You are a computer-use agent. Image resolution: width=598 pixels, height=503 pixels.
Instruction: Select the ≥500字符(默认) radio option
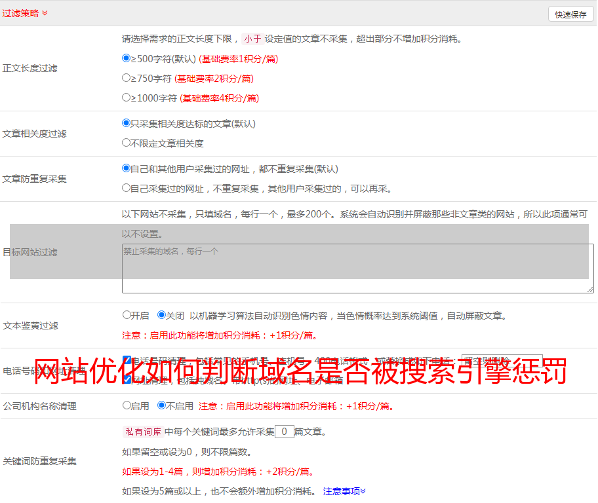click(x=127, y=58)
